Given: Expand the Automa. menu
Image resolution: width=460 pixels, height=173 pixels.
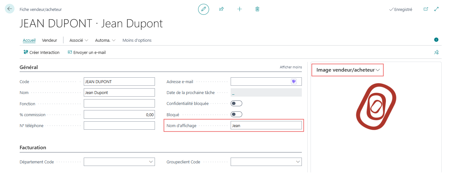Looking at the screenshot, I should [x=105, y=40].
